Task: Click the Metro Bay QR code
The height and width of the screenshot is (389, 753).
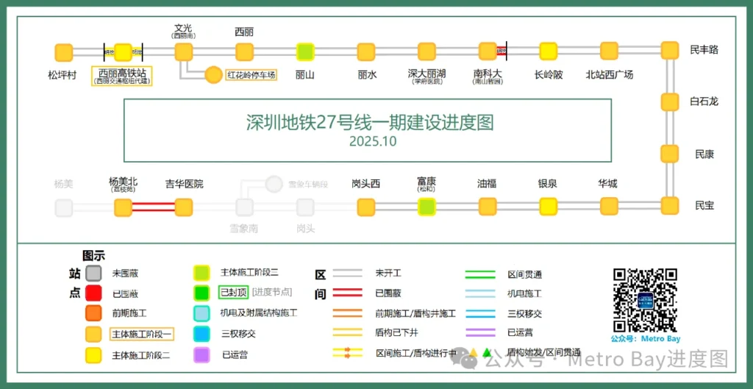Action: (645, 300)
